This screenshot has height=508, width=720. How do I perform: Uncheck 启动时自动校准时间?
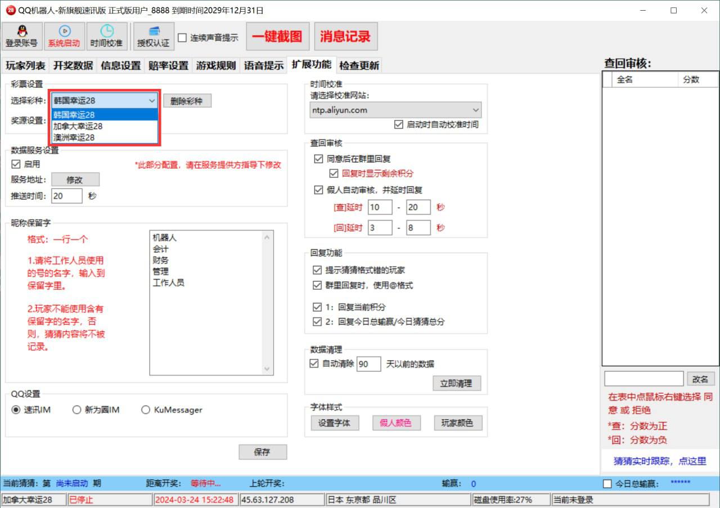(399, 124)
